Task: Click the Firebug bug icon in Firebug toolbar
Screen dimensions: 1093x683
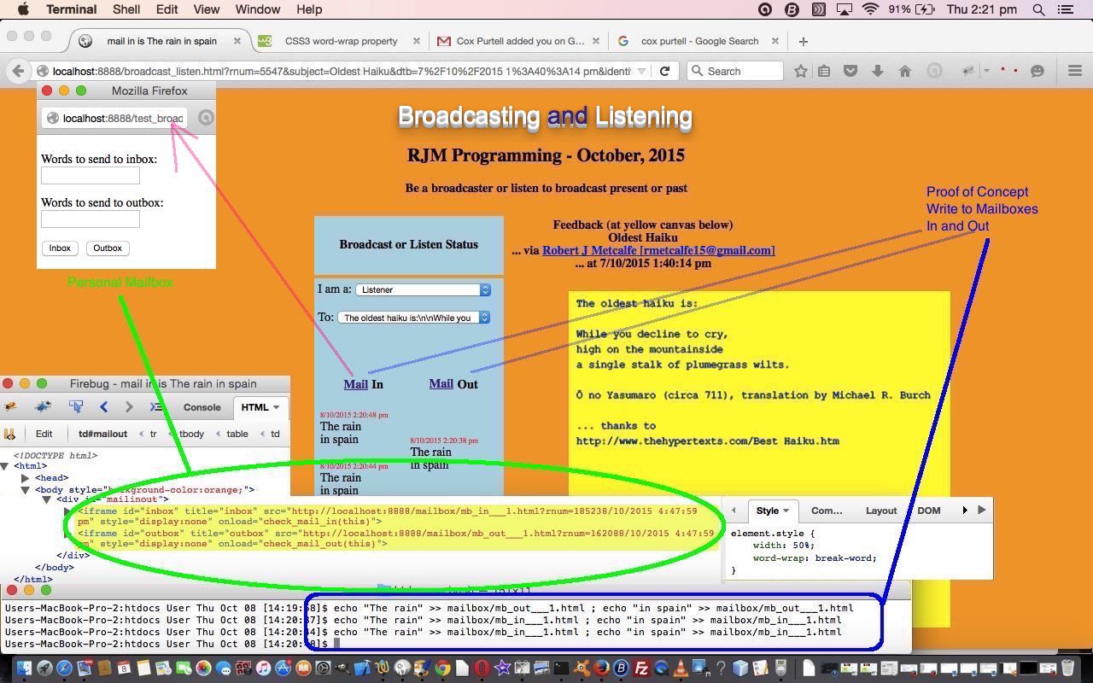Action: [x=11, y=407]
